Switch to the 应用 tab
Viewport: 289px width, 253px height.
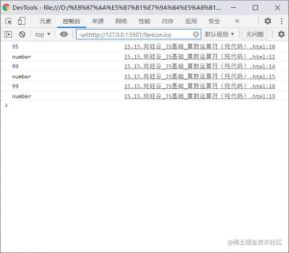click(x=191, y=21)
